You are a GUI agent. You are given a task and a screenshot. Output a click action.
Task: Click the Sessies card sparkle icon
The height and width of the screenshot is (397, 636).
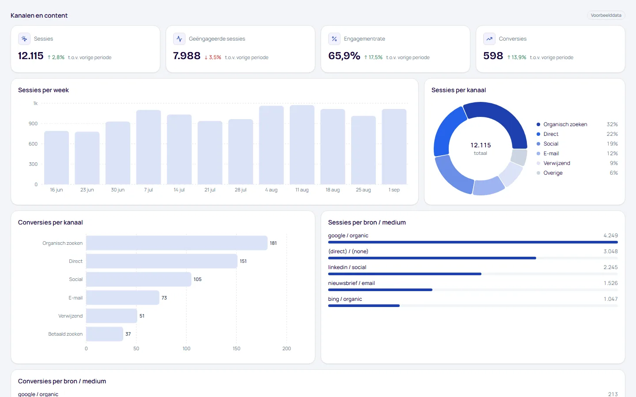pyautogui.click(x=24, y=39)
